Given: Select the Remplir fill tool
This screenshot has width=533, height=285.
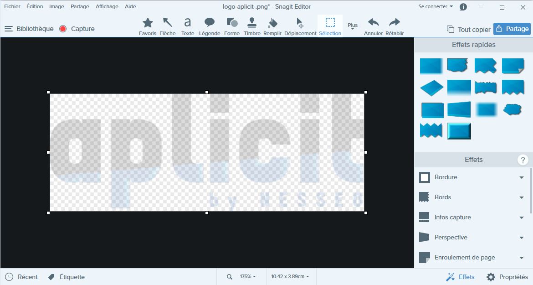Looking at the screenshot, I should tap(272, 26).
